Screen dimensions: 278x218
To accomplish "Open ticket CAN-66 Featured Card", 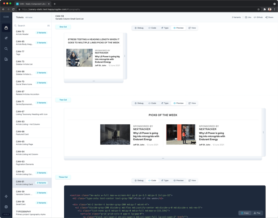I will pos(32,133).
